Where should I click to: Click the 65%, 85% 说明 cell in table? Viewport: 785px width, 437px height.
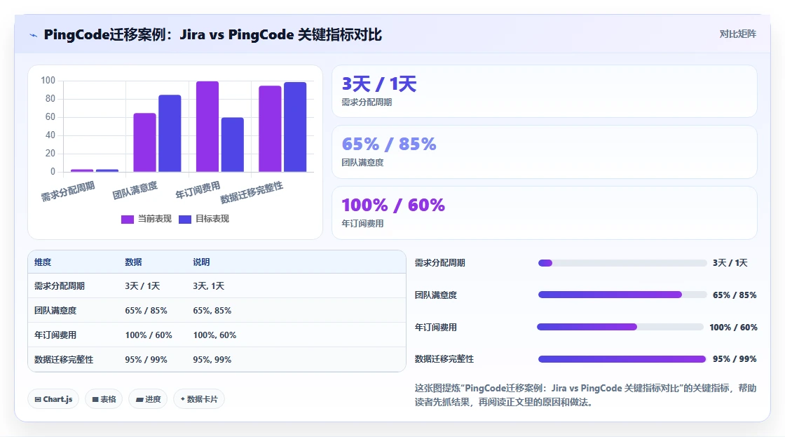(x=212, y=311)
